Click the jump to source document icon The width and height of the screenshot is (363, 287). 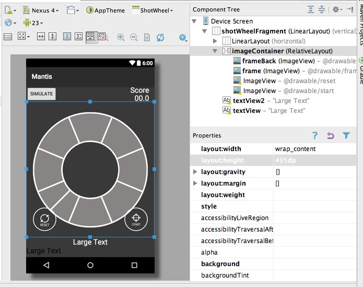[147, 37]
